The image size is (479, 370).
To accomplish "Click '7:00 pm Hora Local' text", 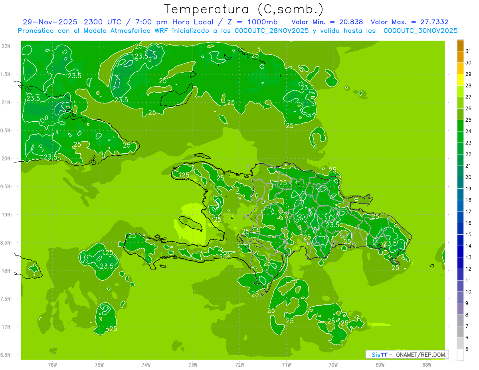I will click(x=174, y=22).
